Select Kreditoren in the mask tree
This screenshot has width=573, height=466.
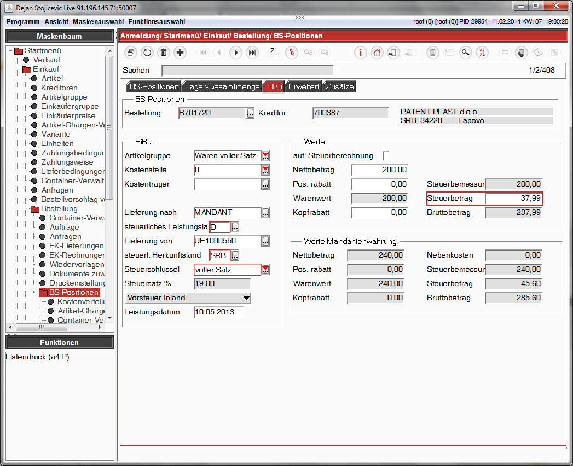point(59,88)
